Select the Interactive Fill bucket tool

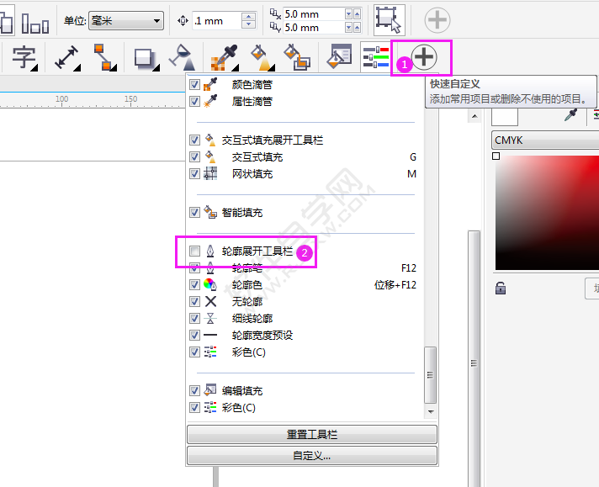(262, 57)
